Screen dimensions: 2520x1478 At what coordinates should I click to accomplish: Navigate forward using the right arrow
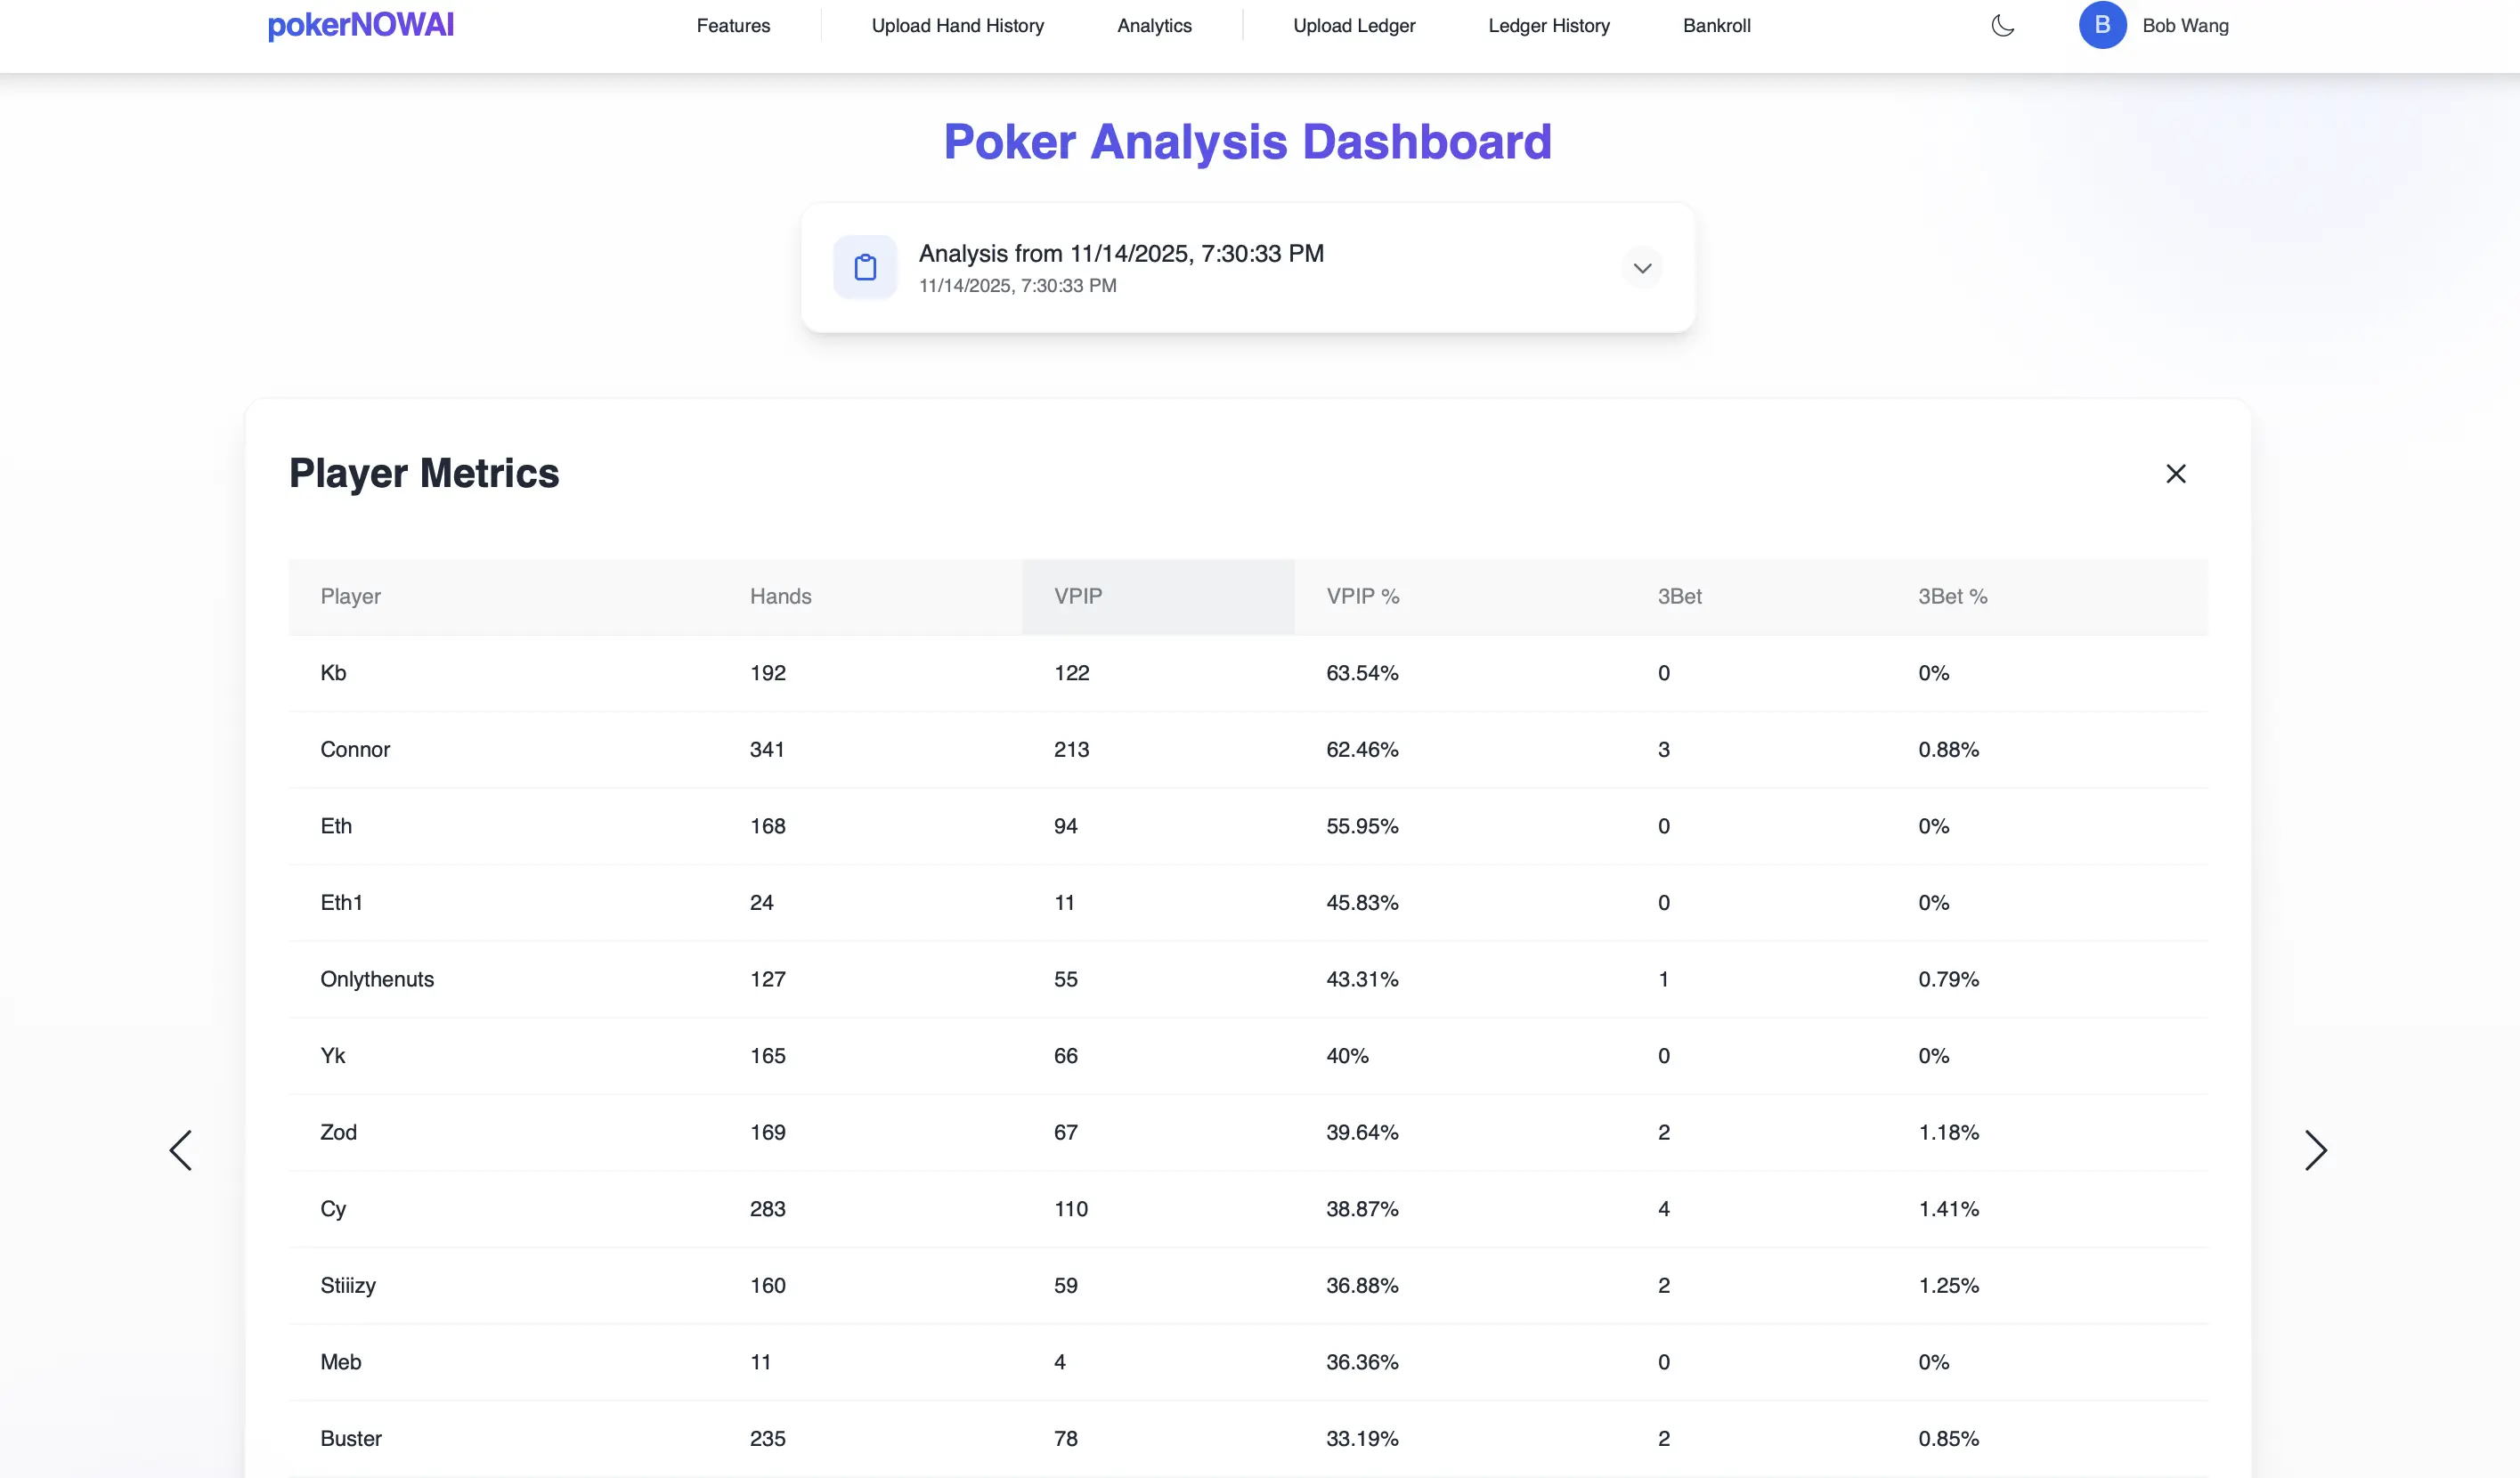click(x=2316, y=1151)
